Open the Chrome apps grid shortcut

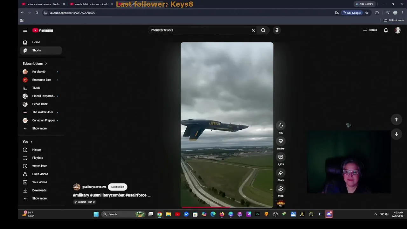(x=22, y=20)
